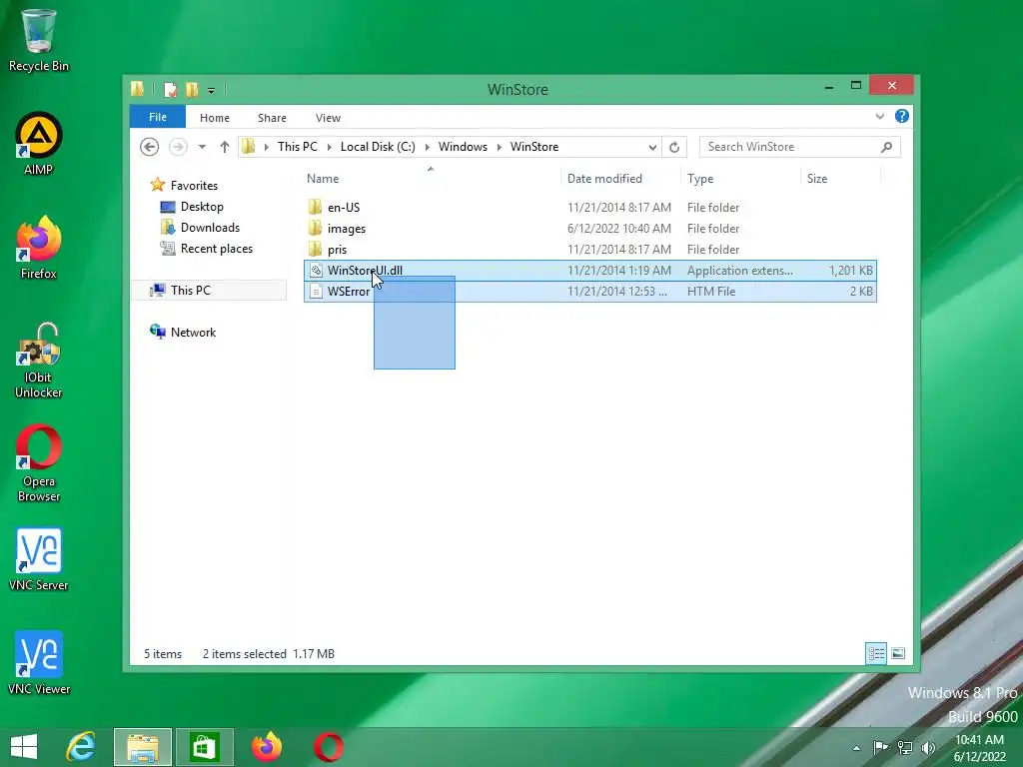This screenshot has height=767, width=1023.
Task: Open the Recycle Bin desktop icon
Action: [x=39, y=40]
